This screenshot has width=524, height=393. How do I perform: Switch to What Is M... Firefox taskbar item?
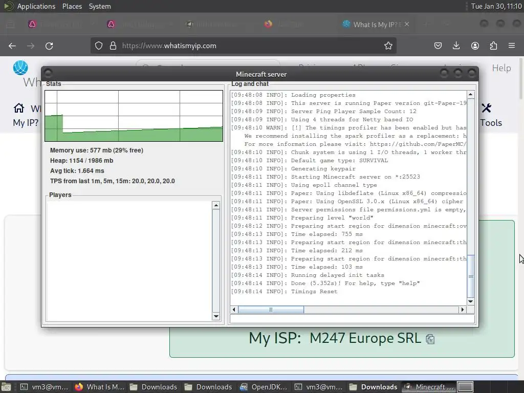coord(100,387)
